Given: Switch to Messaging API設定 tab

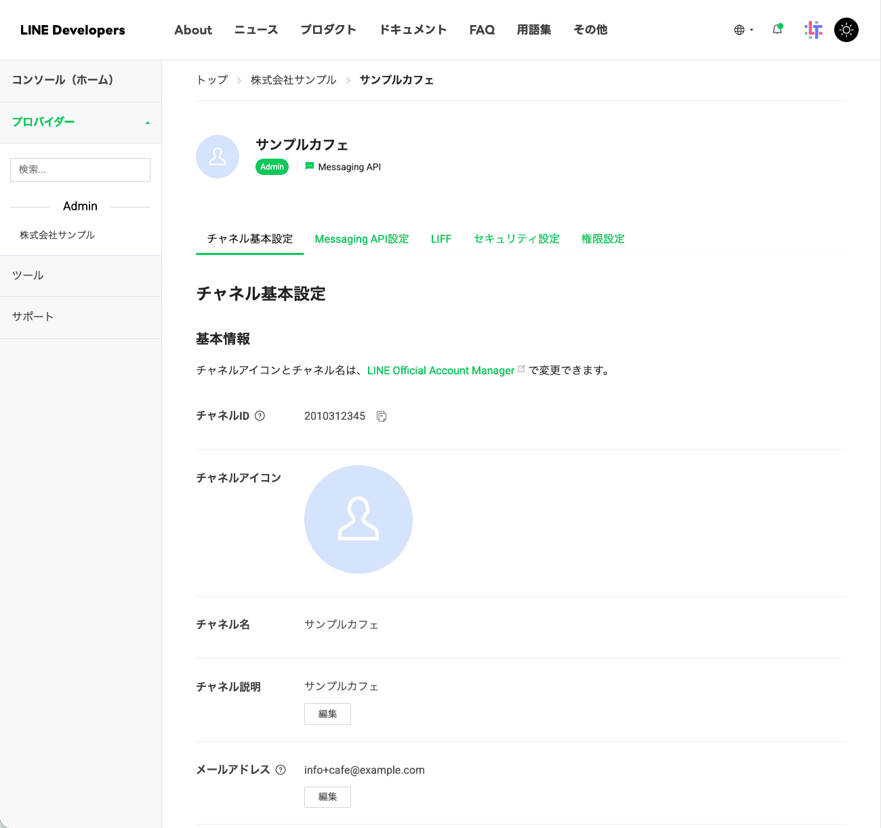Looking at the screenshot, I should coord(362,239).
